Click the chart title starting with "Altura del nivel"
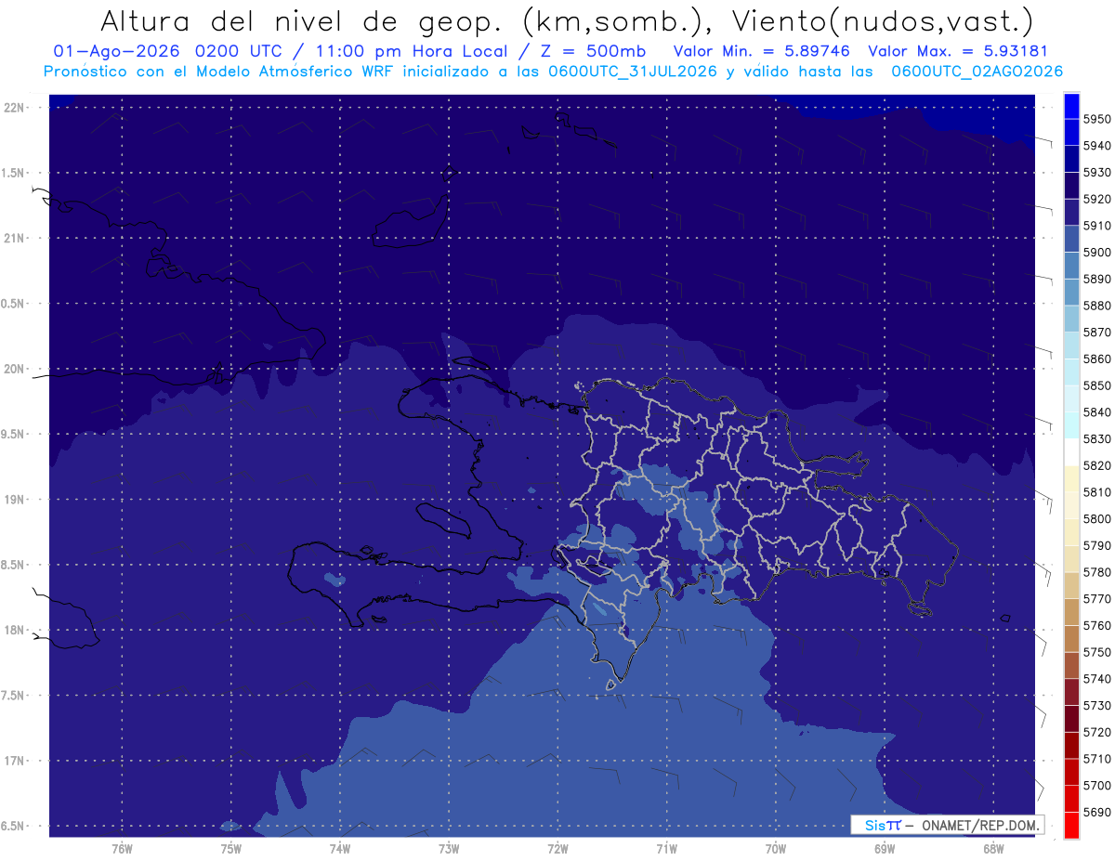Viewport: 1115px width, 861px height. point(565,21)
